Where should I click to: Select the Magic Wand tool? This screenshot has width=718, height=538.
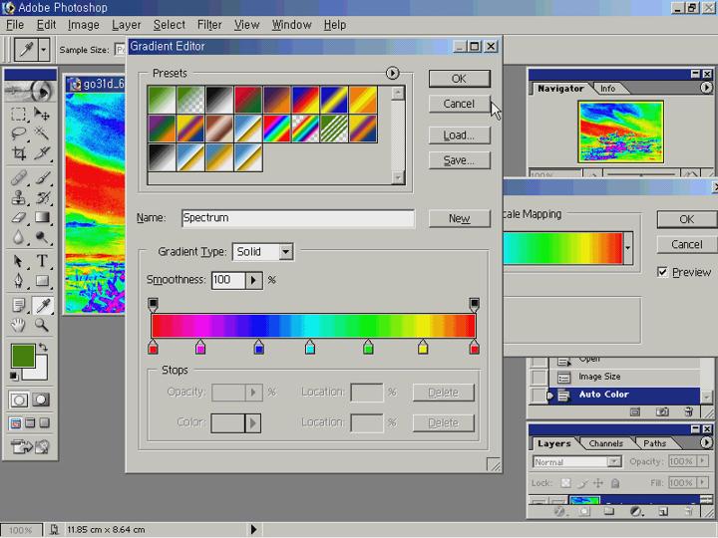42,134
